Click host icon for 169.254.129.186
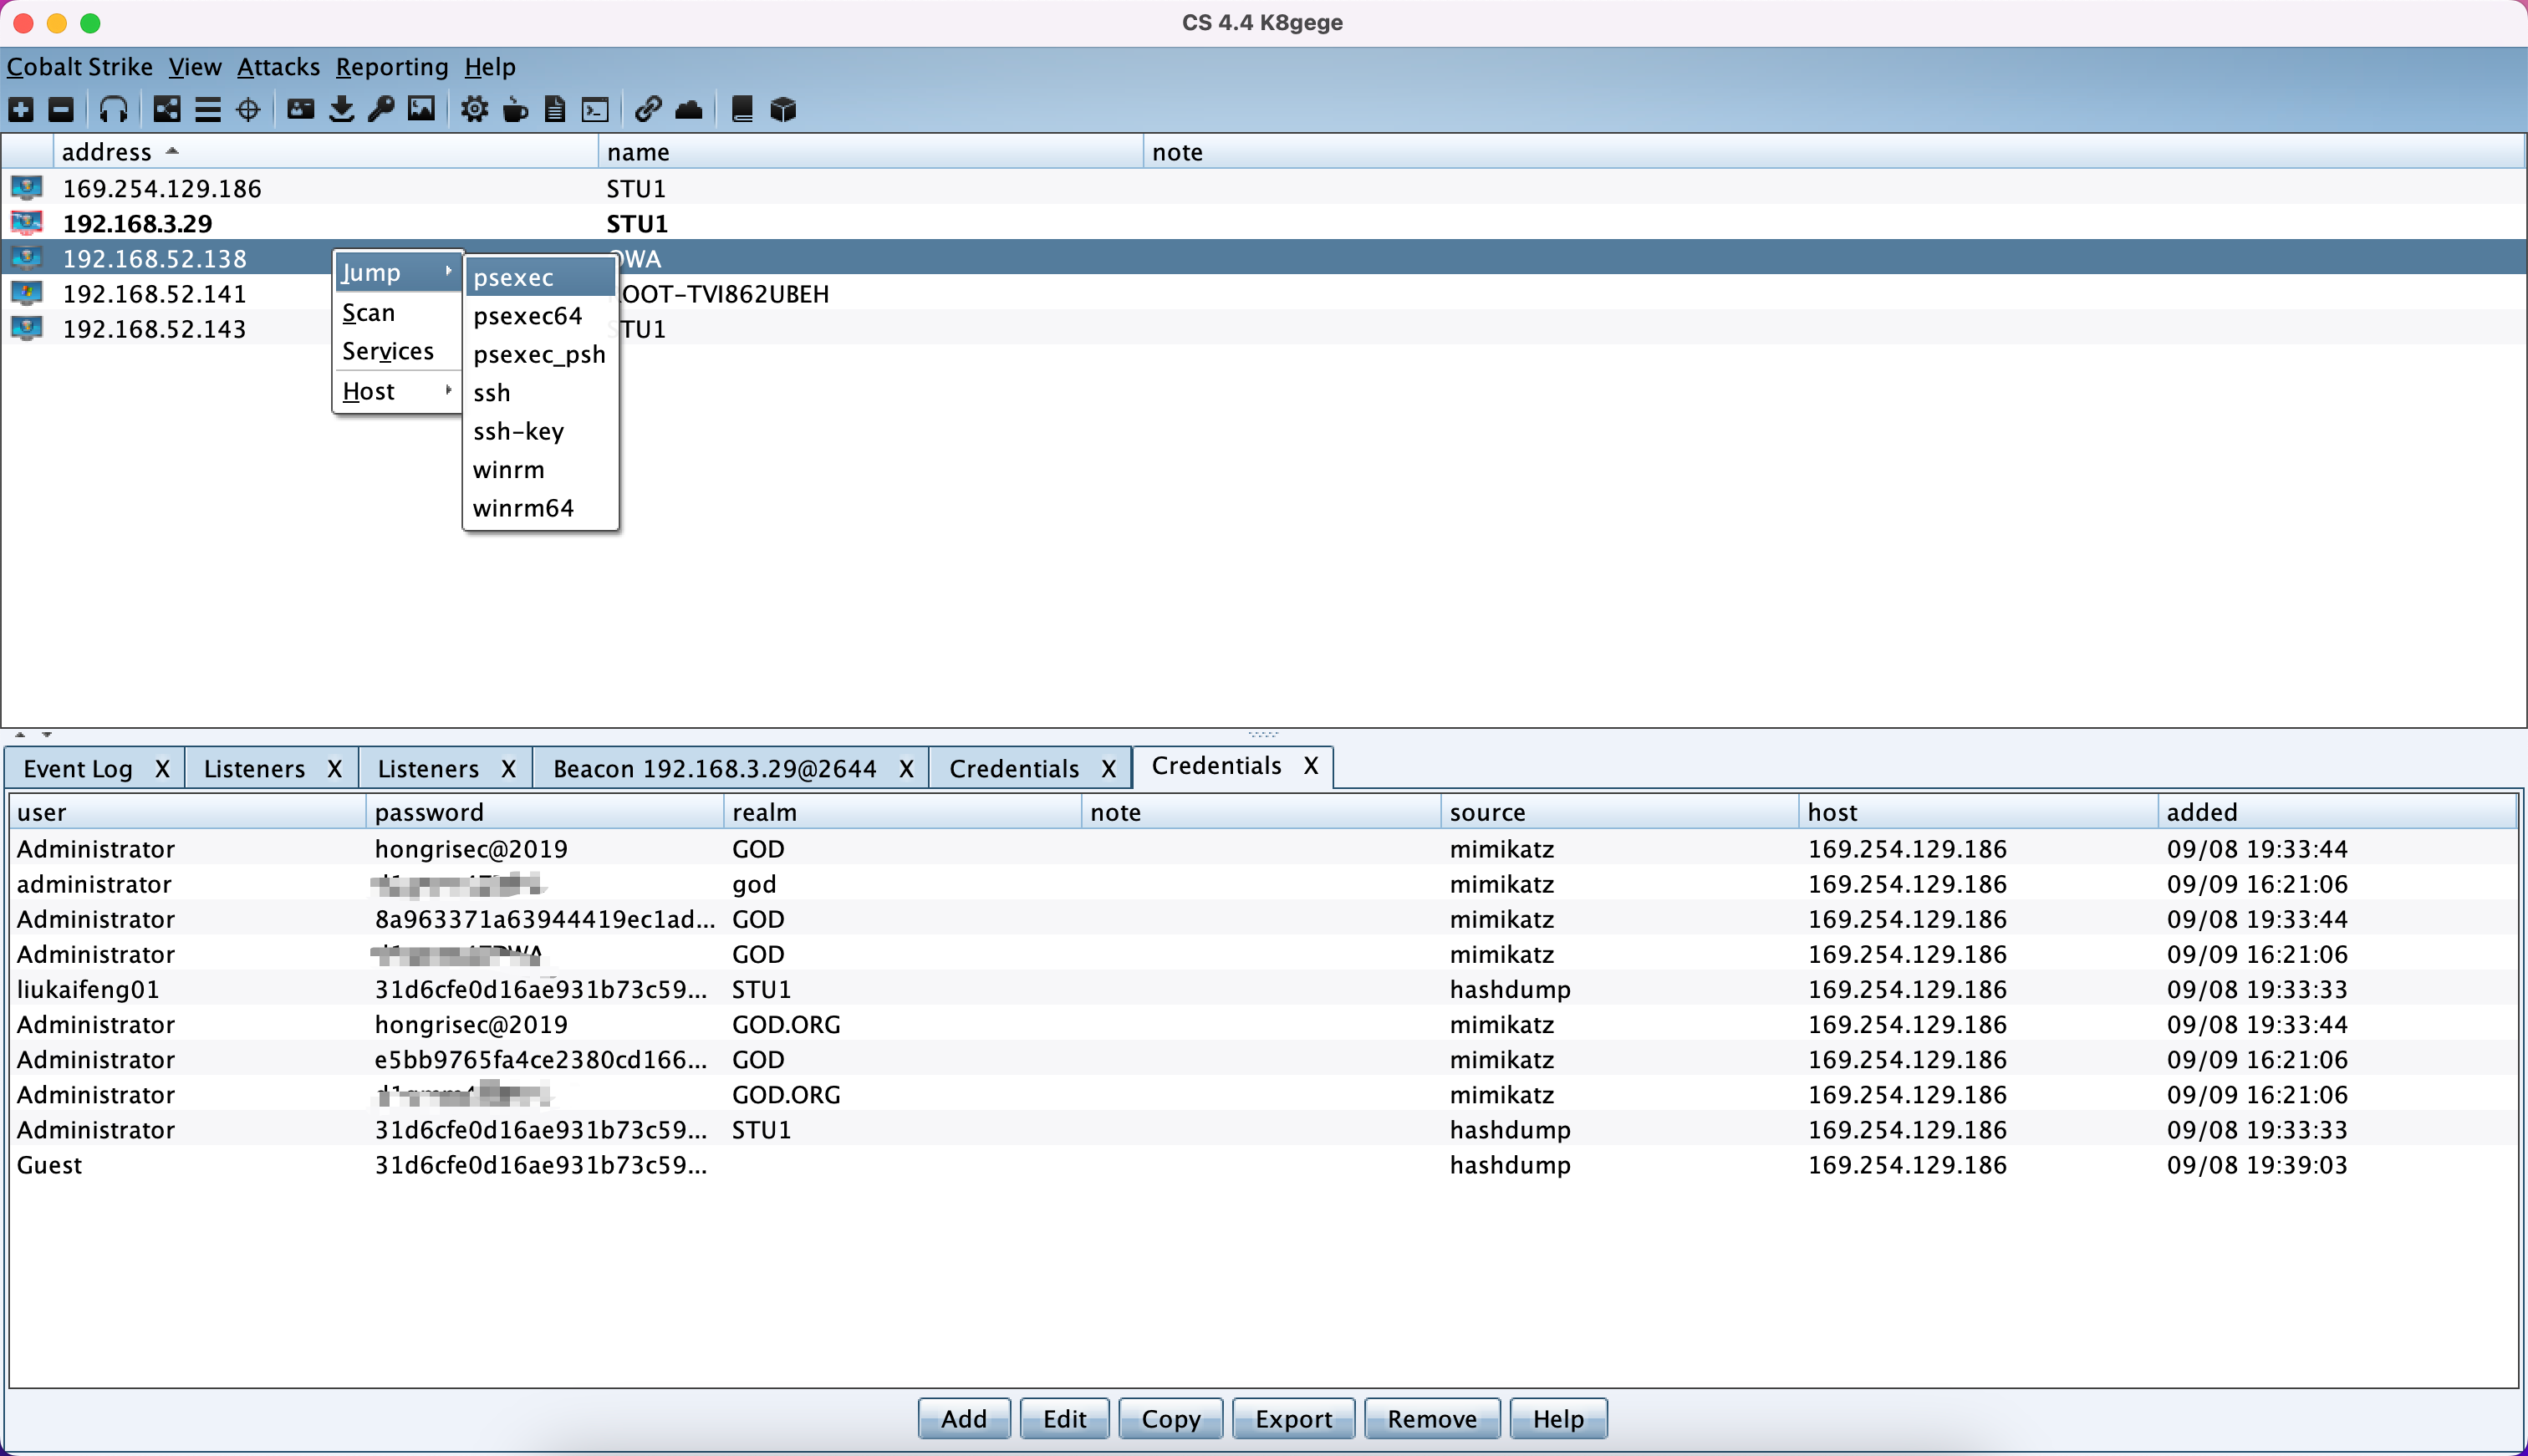 tap(27, 188)
